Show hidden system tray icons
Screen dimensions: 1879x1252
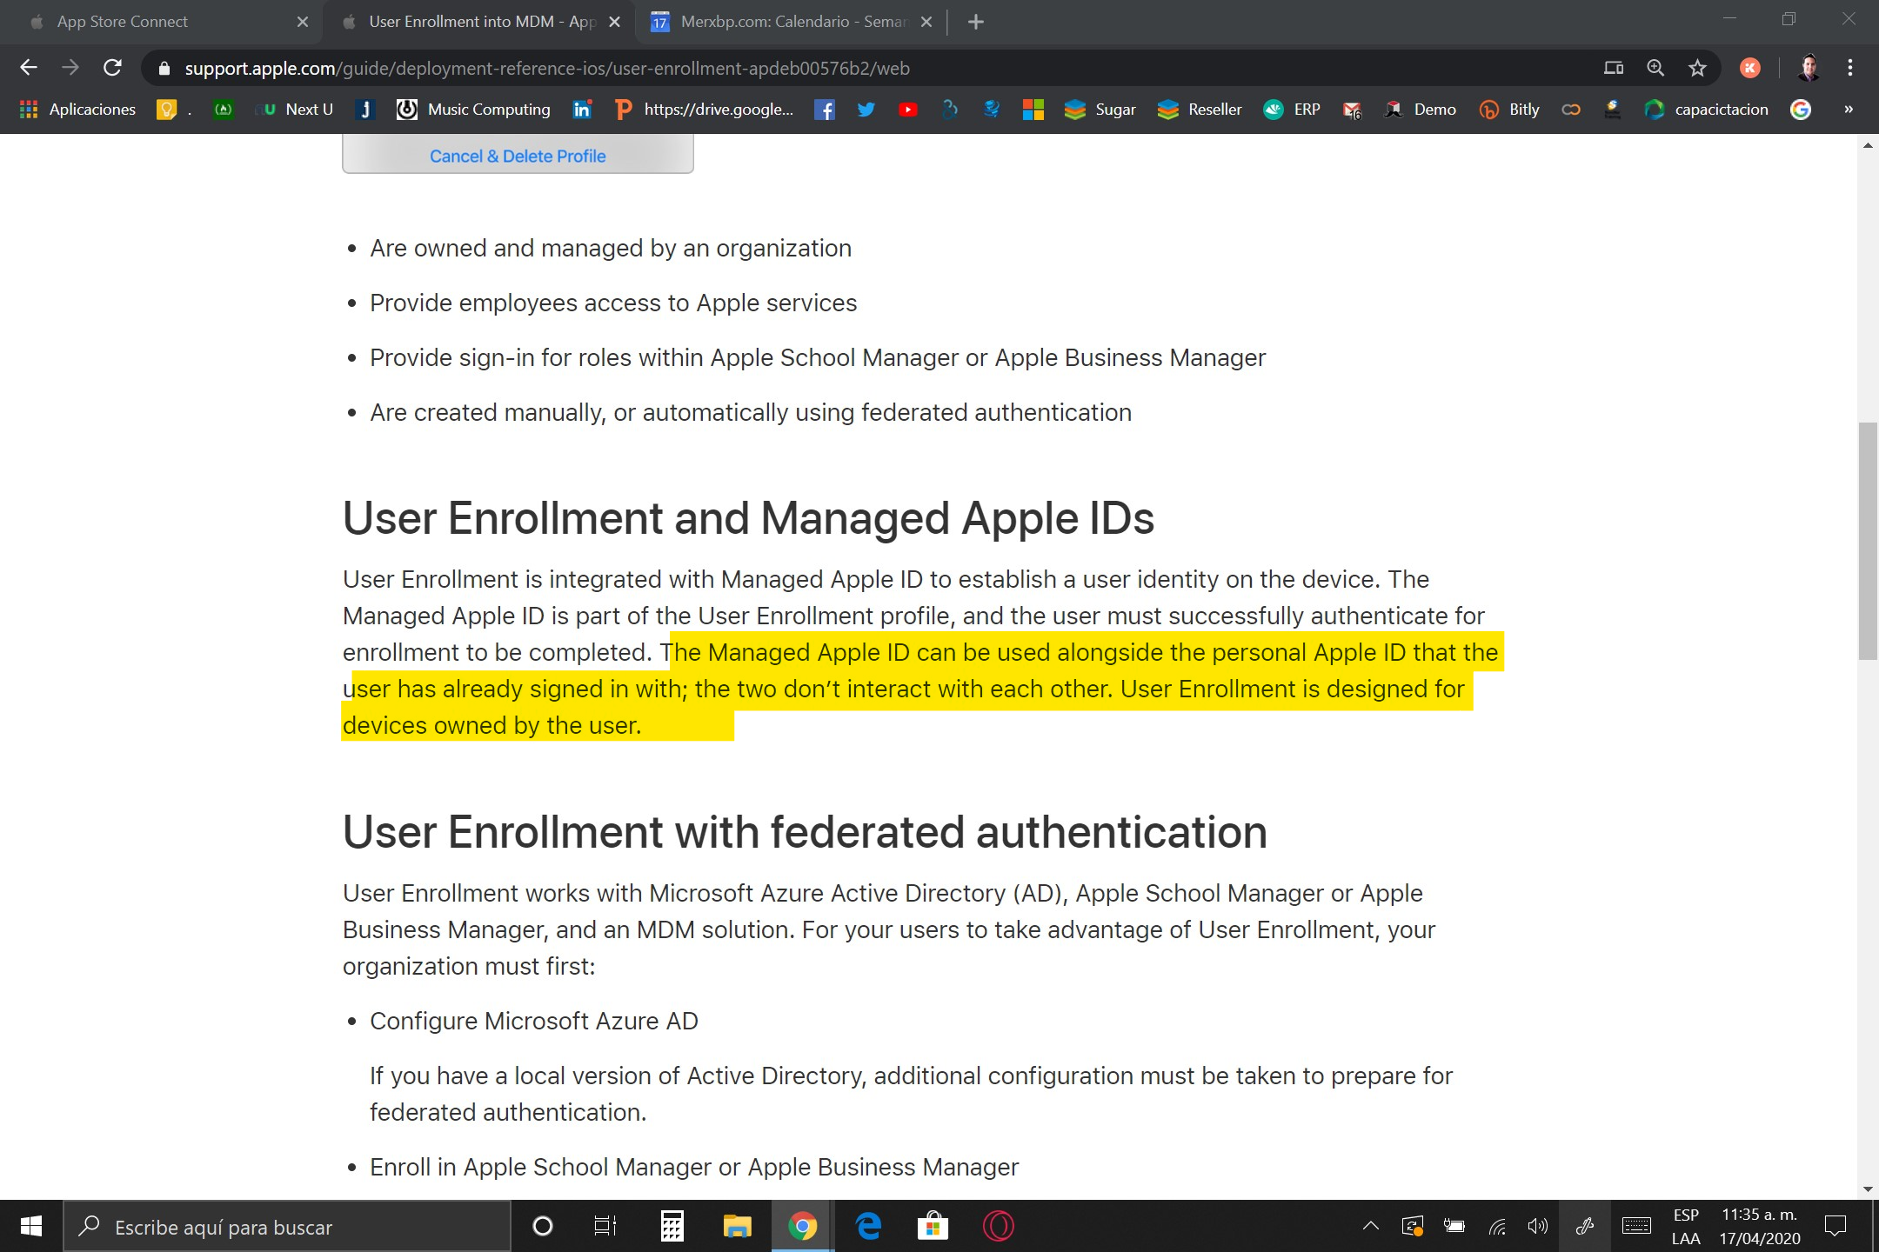1370,1227
